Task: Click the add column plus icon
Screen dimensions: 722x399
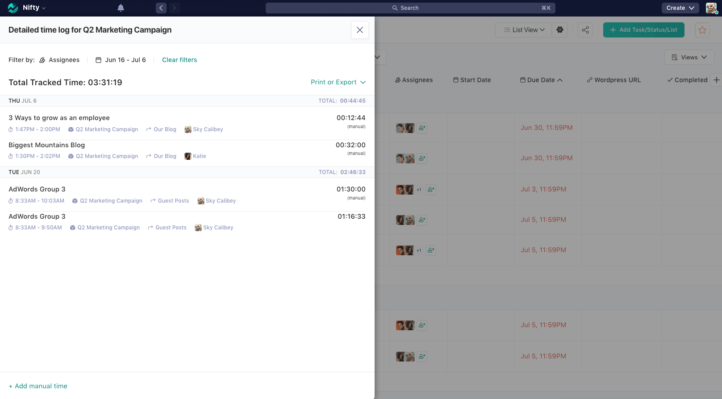Action: coord(716,80)
